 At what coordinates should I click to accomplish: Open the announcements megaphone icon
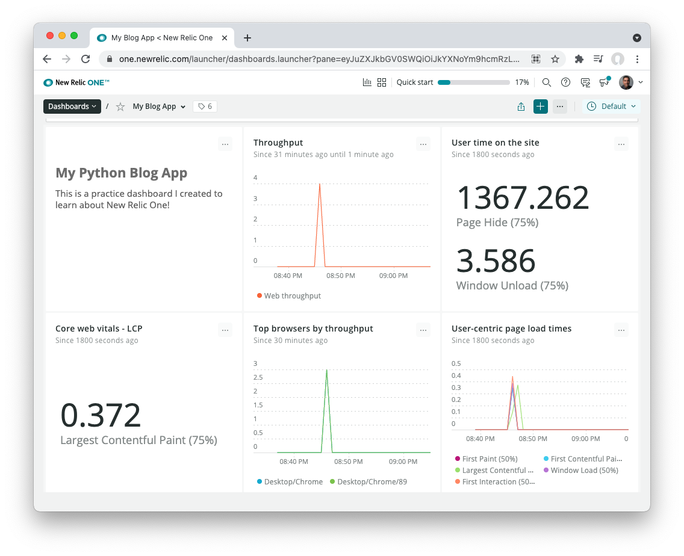tap(604, 82)
